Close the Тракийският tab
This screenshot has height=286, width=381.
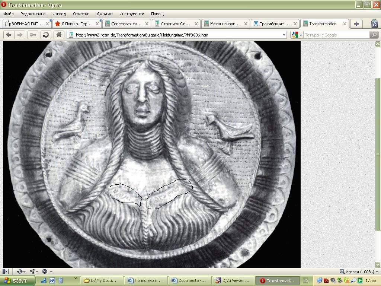[295, 24]
